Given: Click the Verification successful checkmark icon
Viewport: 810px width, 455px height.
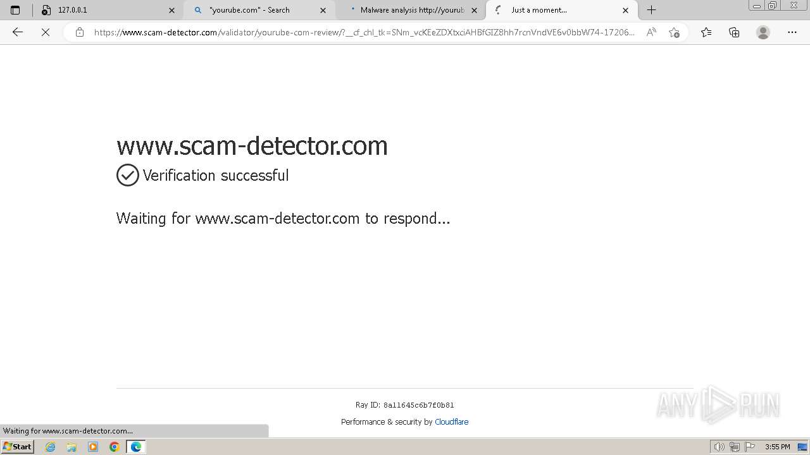Looking at the screenshot, I should tap(127, 175).
